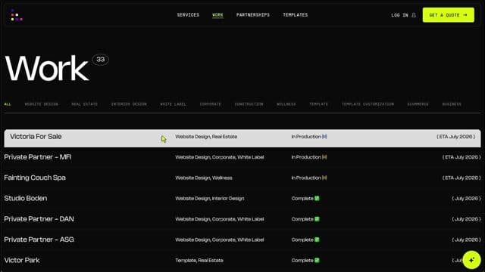Filter work by Real Estate
The image size is (485, 272).
click(x=84, y=104)
